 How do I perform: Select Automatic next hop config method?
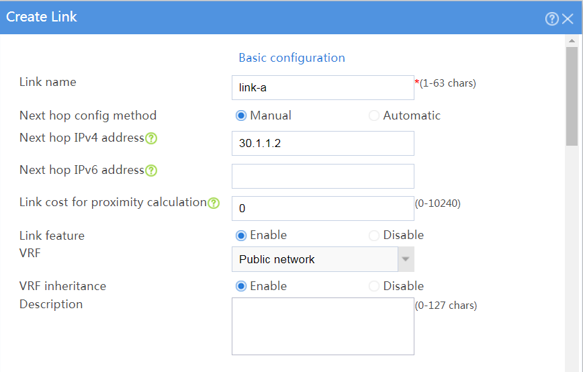pyautogui.click(x=373, y=115)
